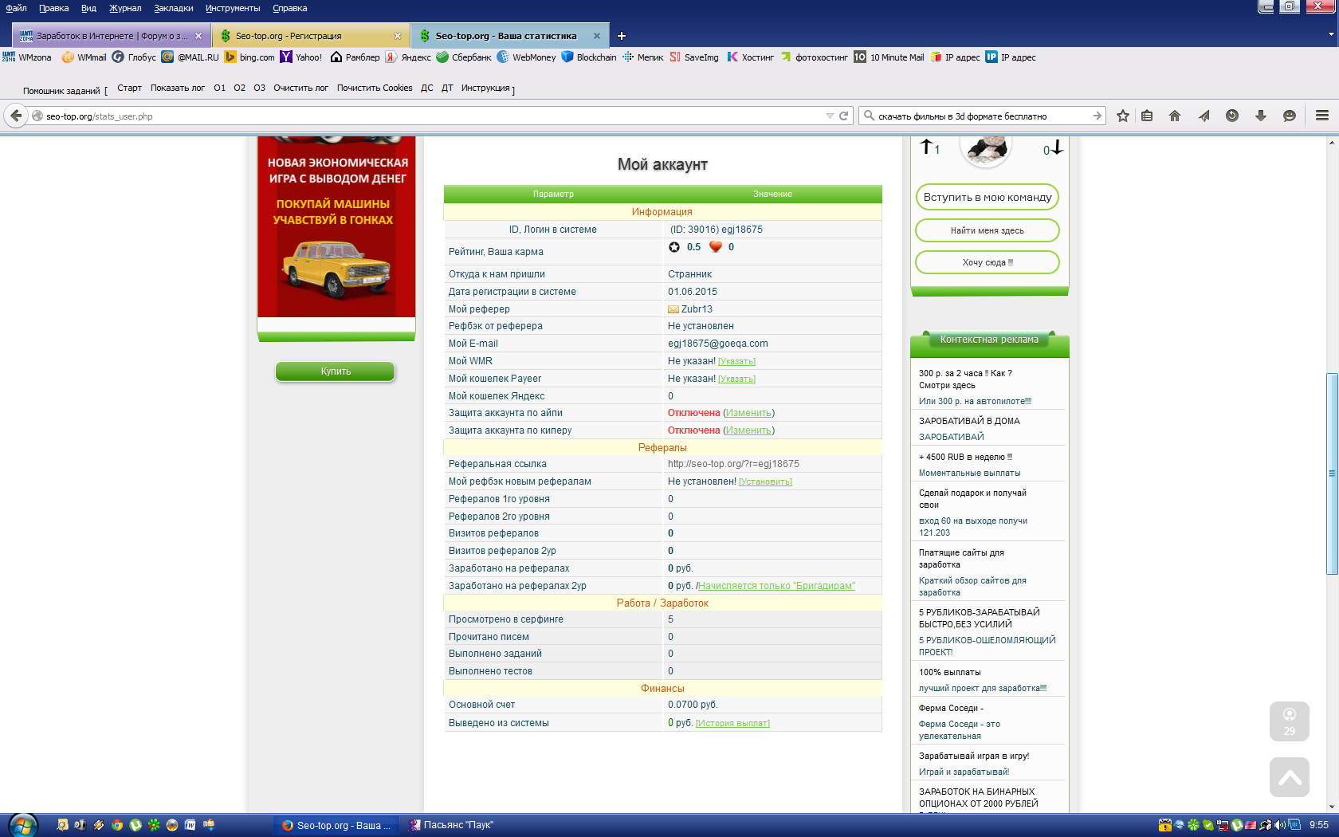The image size is (1339, 837).
Task: Open the WMzona bookmark
Action: tap(27, 57)
